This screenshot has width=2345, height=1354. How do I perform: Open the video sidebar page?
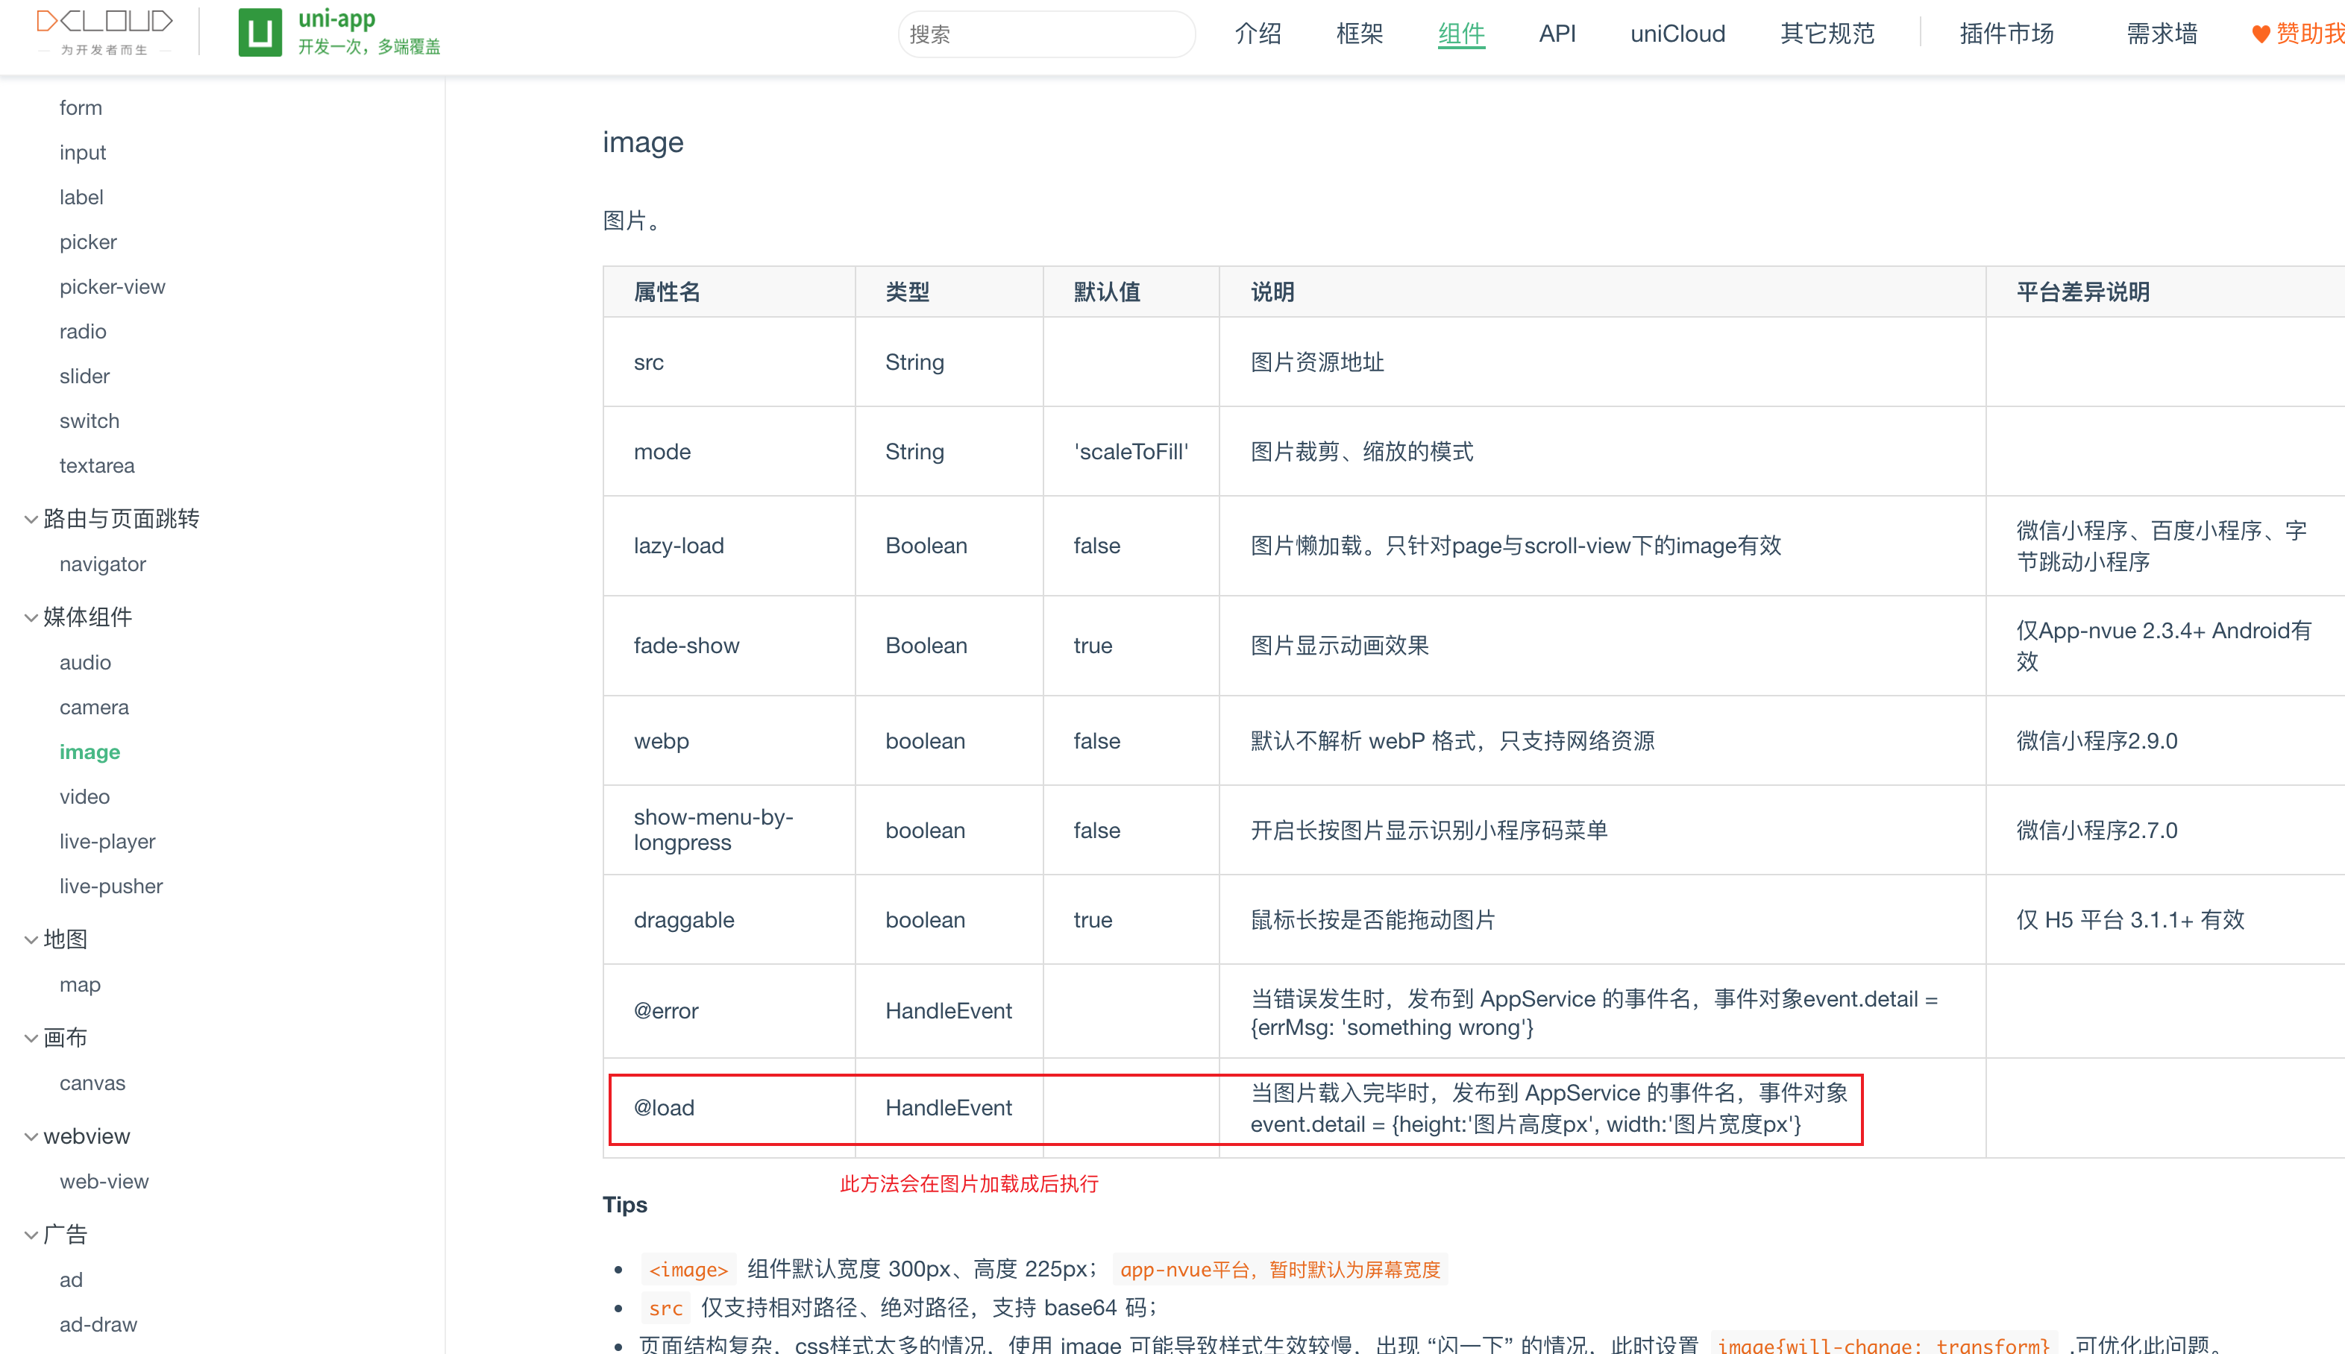coord(84,796)
